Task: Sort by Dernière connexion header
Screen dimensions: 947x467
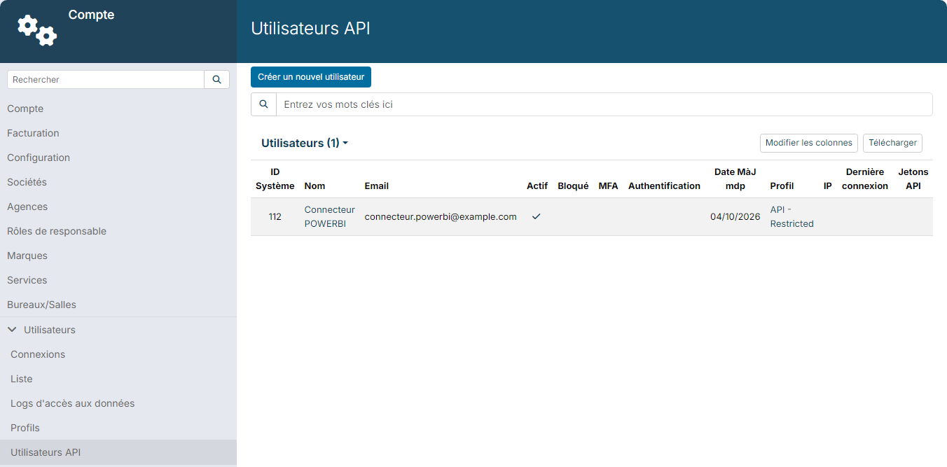Action: (865, 179)
